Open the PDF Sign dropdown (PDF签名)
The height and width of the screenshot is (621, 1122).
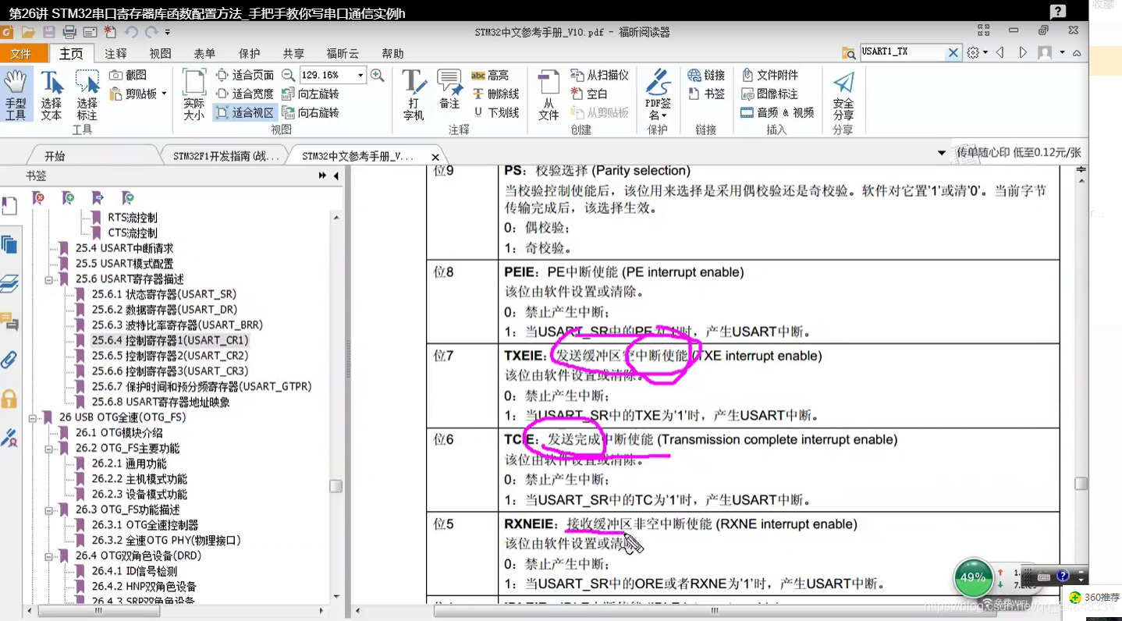click(658, 94)
